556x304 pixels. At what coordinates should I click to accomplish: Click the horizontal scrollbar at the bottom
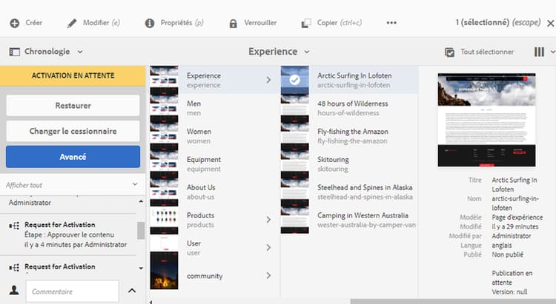point(453,302)
